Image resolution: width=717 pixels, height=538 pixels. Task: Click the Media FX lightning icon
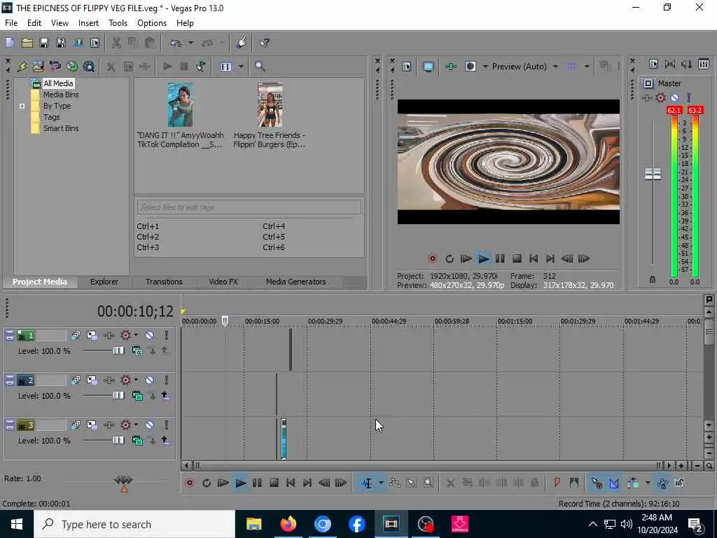[22, 67]
